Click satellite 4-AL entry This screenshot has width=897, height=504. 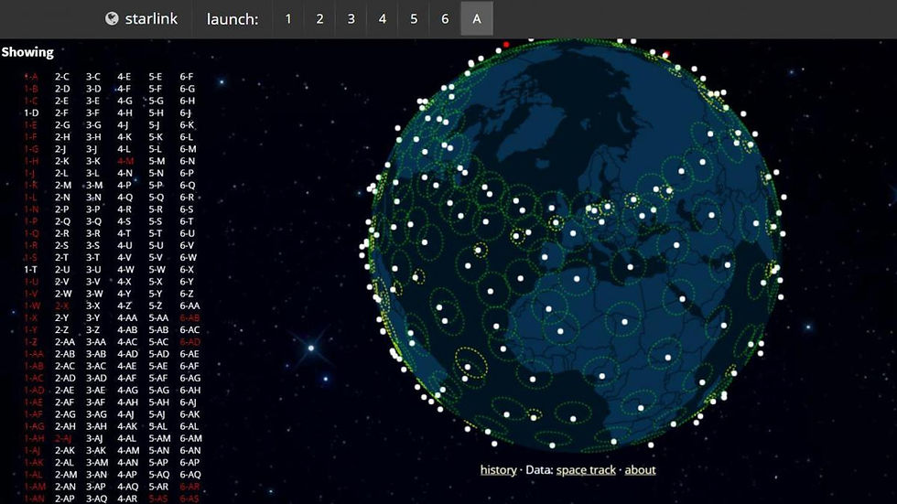(127, 438)
